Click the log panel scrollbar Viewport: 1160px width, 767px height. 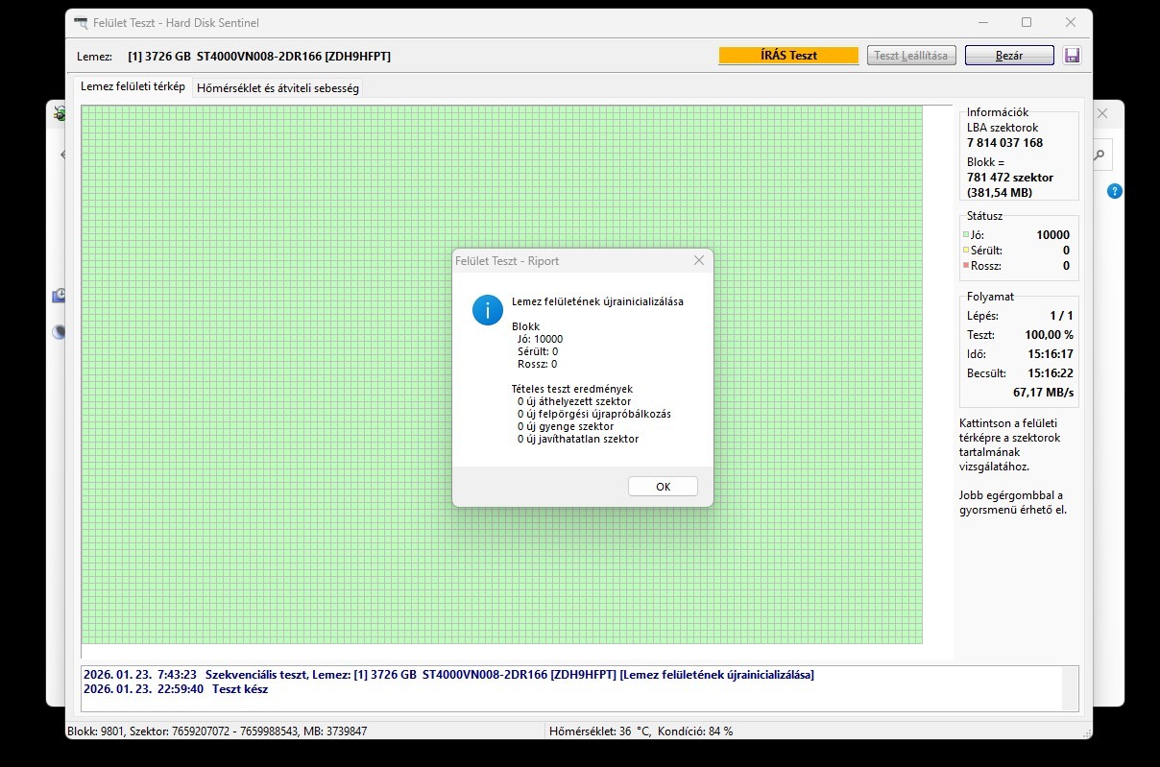click(x=1070, y=688)
